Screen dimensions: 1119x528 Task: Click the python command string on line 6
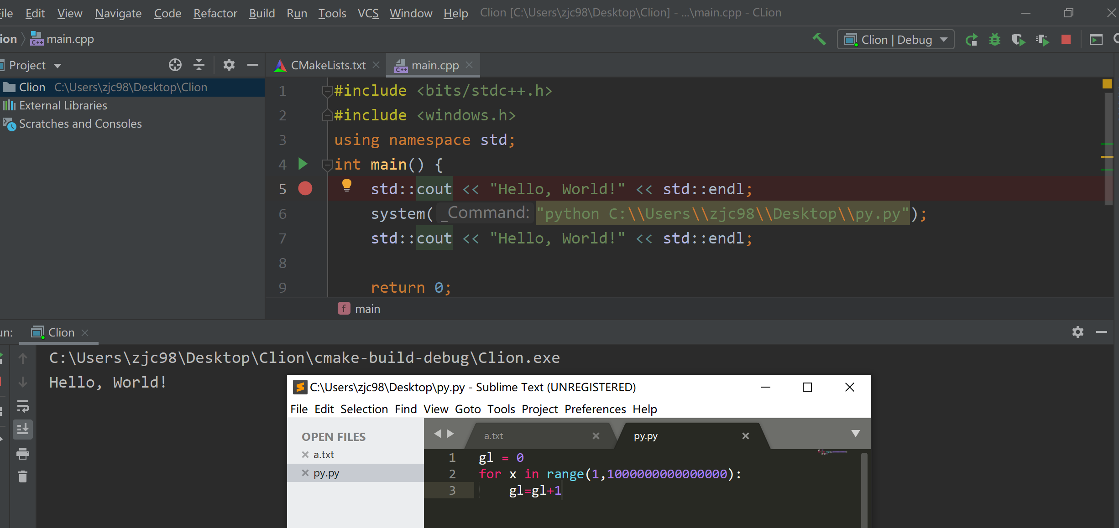722,213
